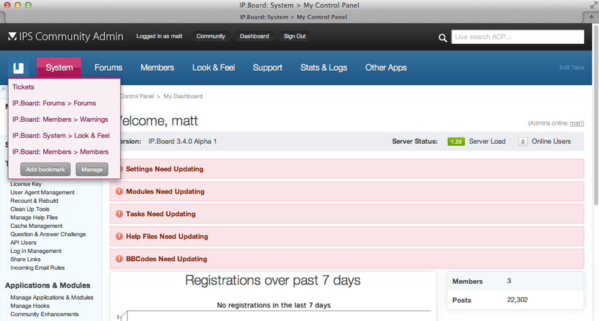The width and height of the screenshot is (599, 321).
Task: Expand BBCodes Need Updating notice
Action: [347, 259]
